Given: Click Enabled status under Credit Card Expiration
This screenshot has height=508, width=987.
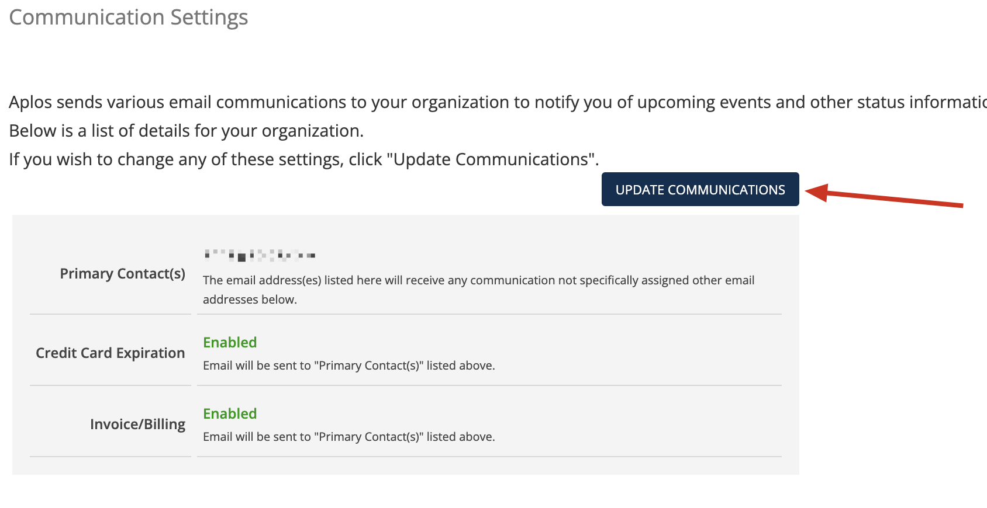Looking at the screenshot, I should pos(230,342).
